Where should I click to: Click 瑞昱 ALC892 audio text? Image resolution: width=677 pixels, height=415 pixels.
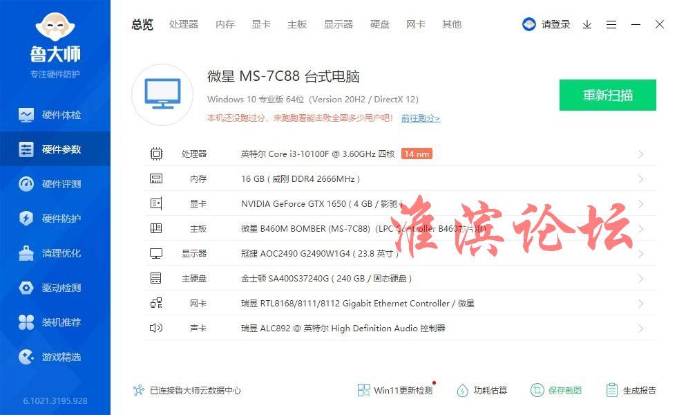tap(343, 329)
